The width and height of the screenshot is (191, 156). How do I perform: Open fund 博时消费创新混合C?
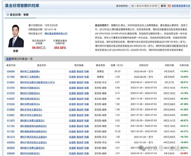(30, 99)
